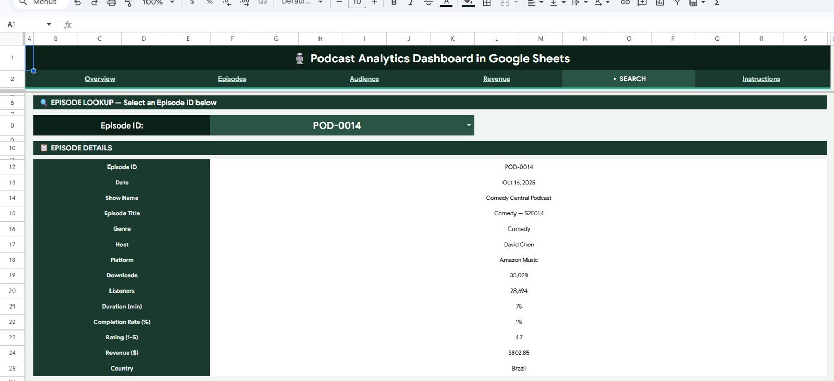Open the Instructions link
The height and width of the screenshot is (381, 834).
click(761, 79)
